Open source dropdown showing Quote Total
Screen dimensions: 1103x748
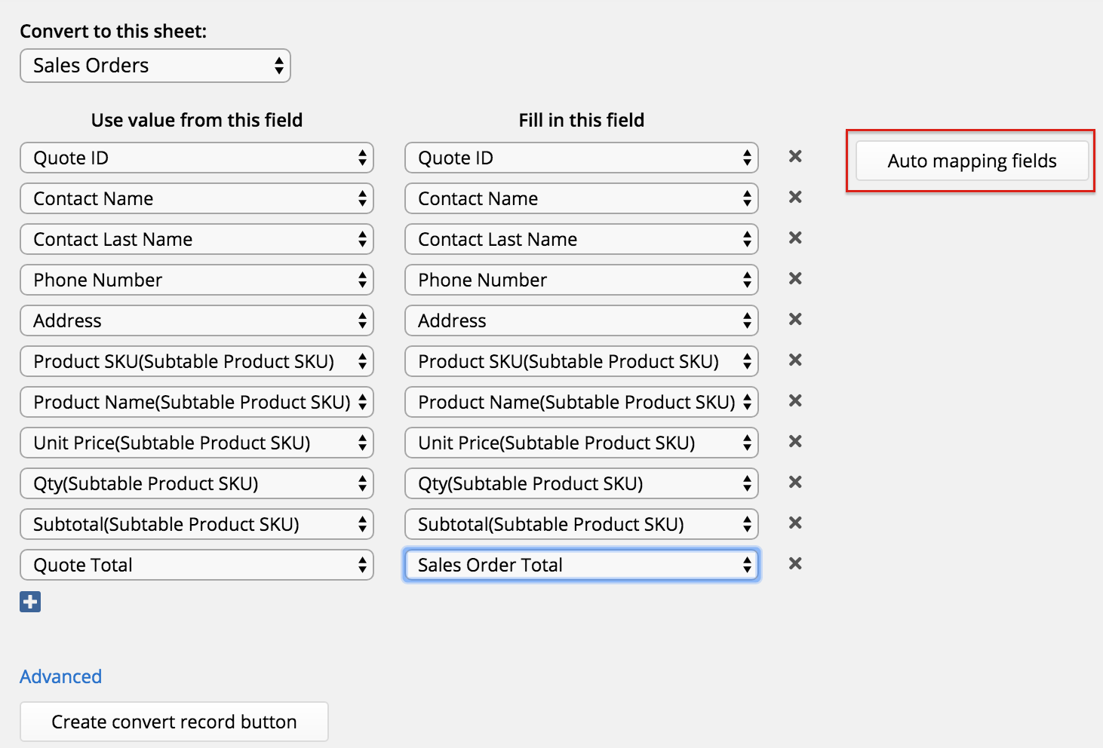(x=197, y=565)
